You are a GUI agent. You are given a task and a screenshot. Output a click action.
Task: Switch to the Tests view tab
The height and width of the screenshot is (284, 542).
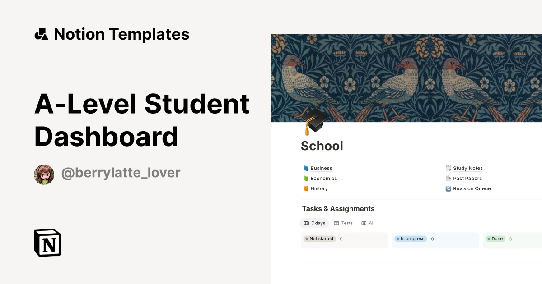[x=343, y=223]
